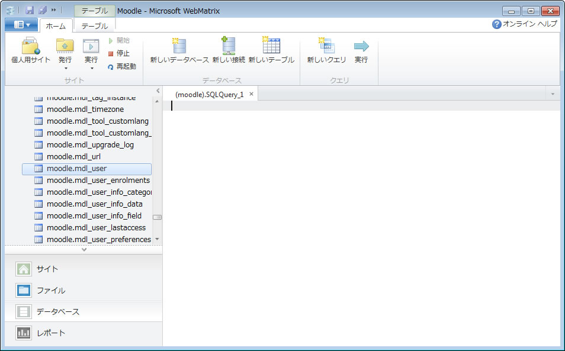This screenshot has width=565, height=351.
Task: Click the 停止 (Stop) site button
Action: click(118, 53)
